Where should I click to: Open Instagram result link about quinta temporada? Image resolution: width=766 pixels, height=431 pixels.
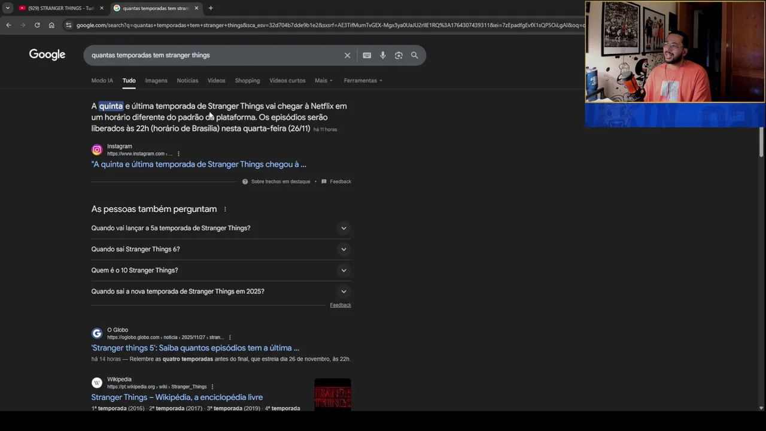click(199, 164)
